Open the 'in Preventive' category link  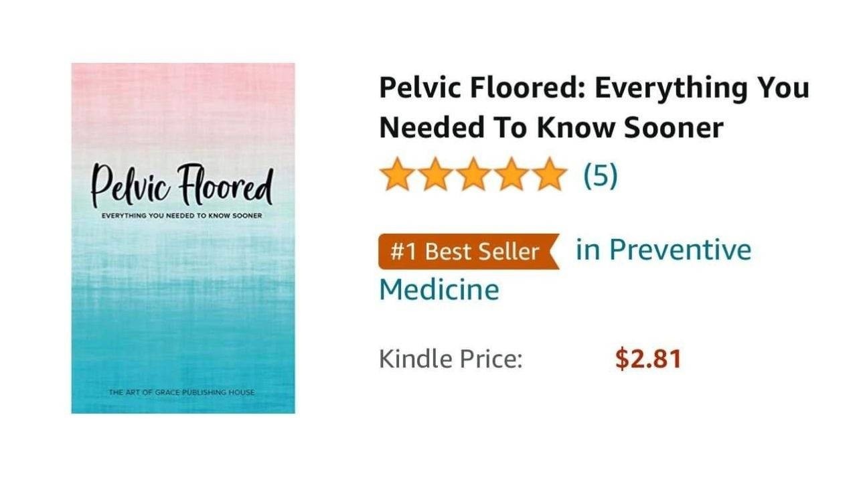664,250
